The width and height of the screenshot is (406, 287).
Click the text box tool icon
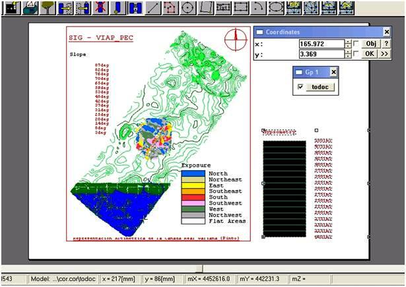tap(223, 8)
